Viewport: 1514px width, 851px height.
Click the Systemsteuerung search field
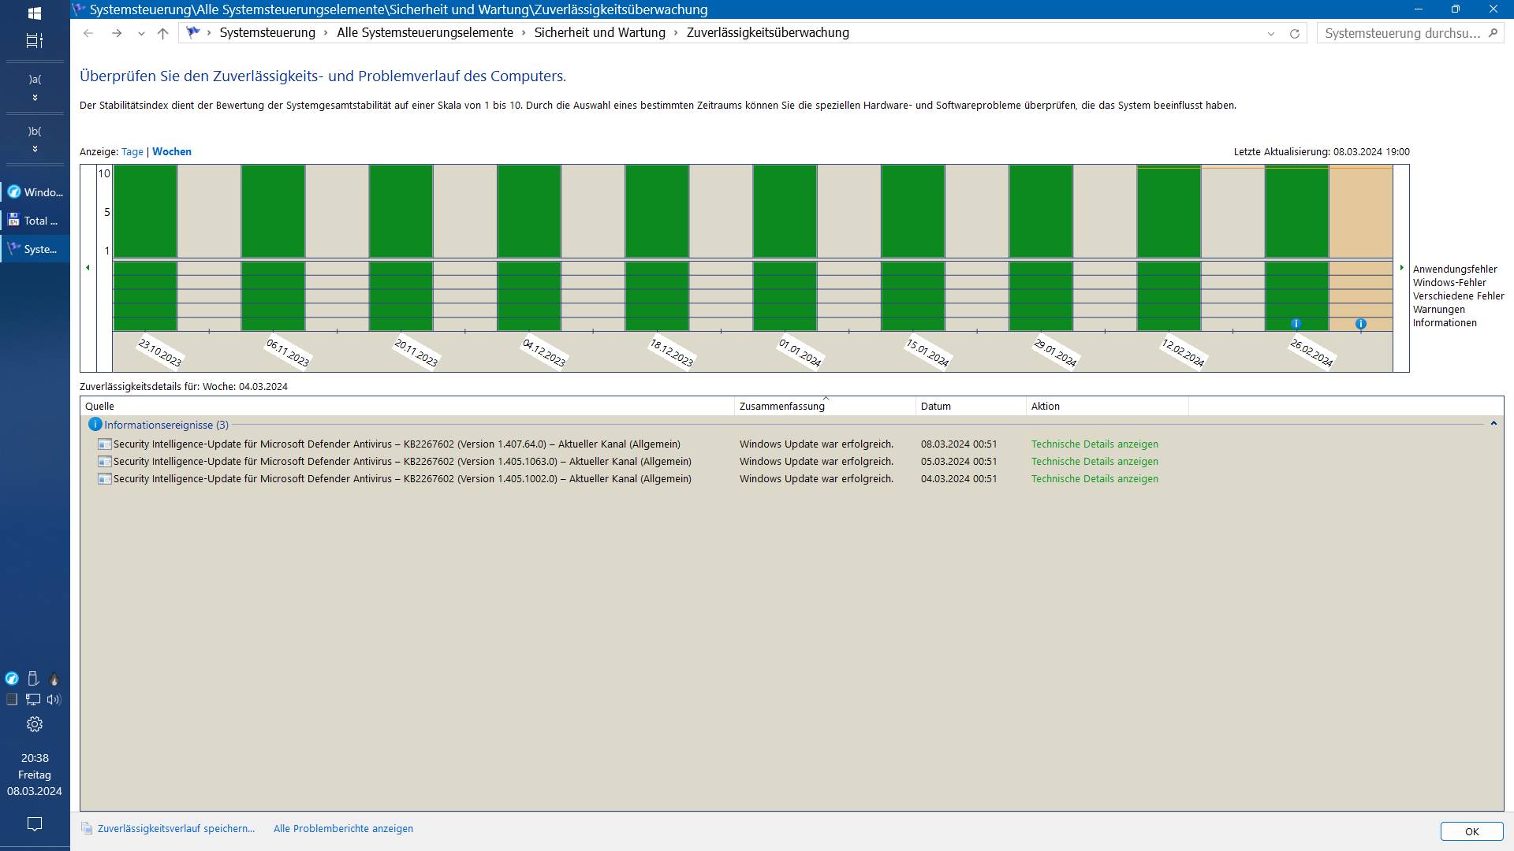(x=1401, y=33)
